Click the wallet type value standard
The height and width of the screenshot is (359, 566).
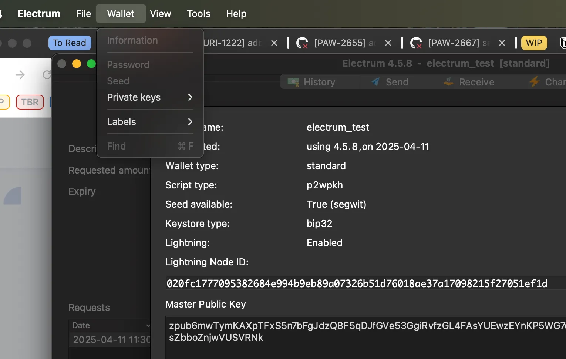326,166
